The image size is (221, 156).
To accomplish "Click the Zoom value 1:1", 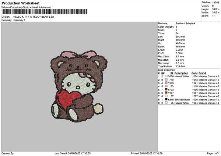I will 214,16.
